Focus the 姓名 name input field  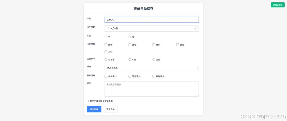point(151,20)
